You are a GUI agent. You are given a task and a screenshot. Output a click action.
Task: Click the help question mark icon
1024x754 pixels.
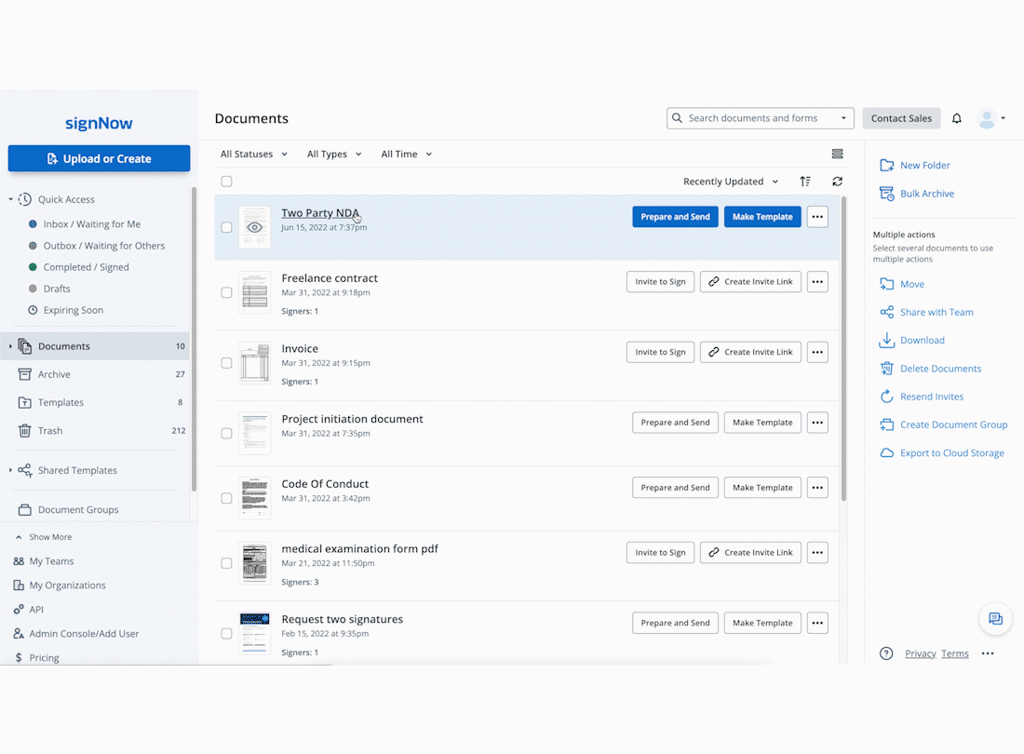point(885,653)
